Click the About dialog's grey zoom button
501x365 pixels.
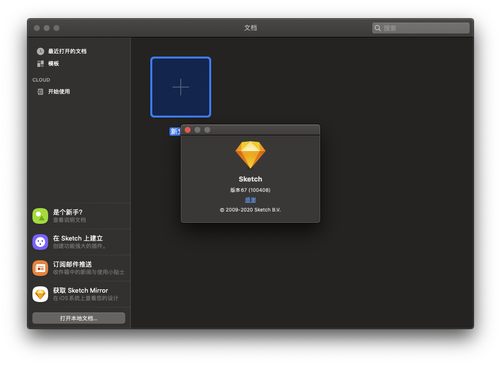tap(207, 130)
